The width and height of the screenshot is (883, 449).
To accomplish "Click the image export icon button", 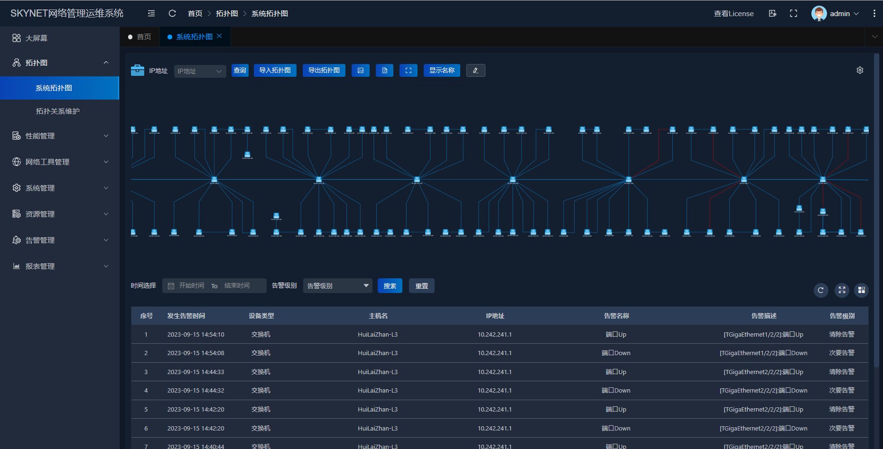I will [361, 70].
